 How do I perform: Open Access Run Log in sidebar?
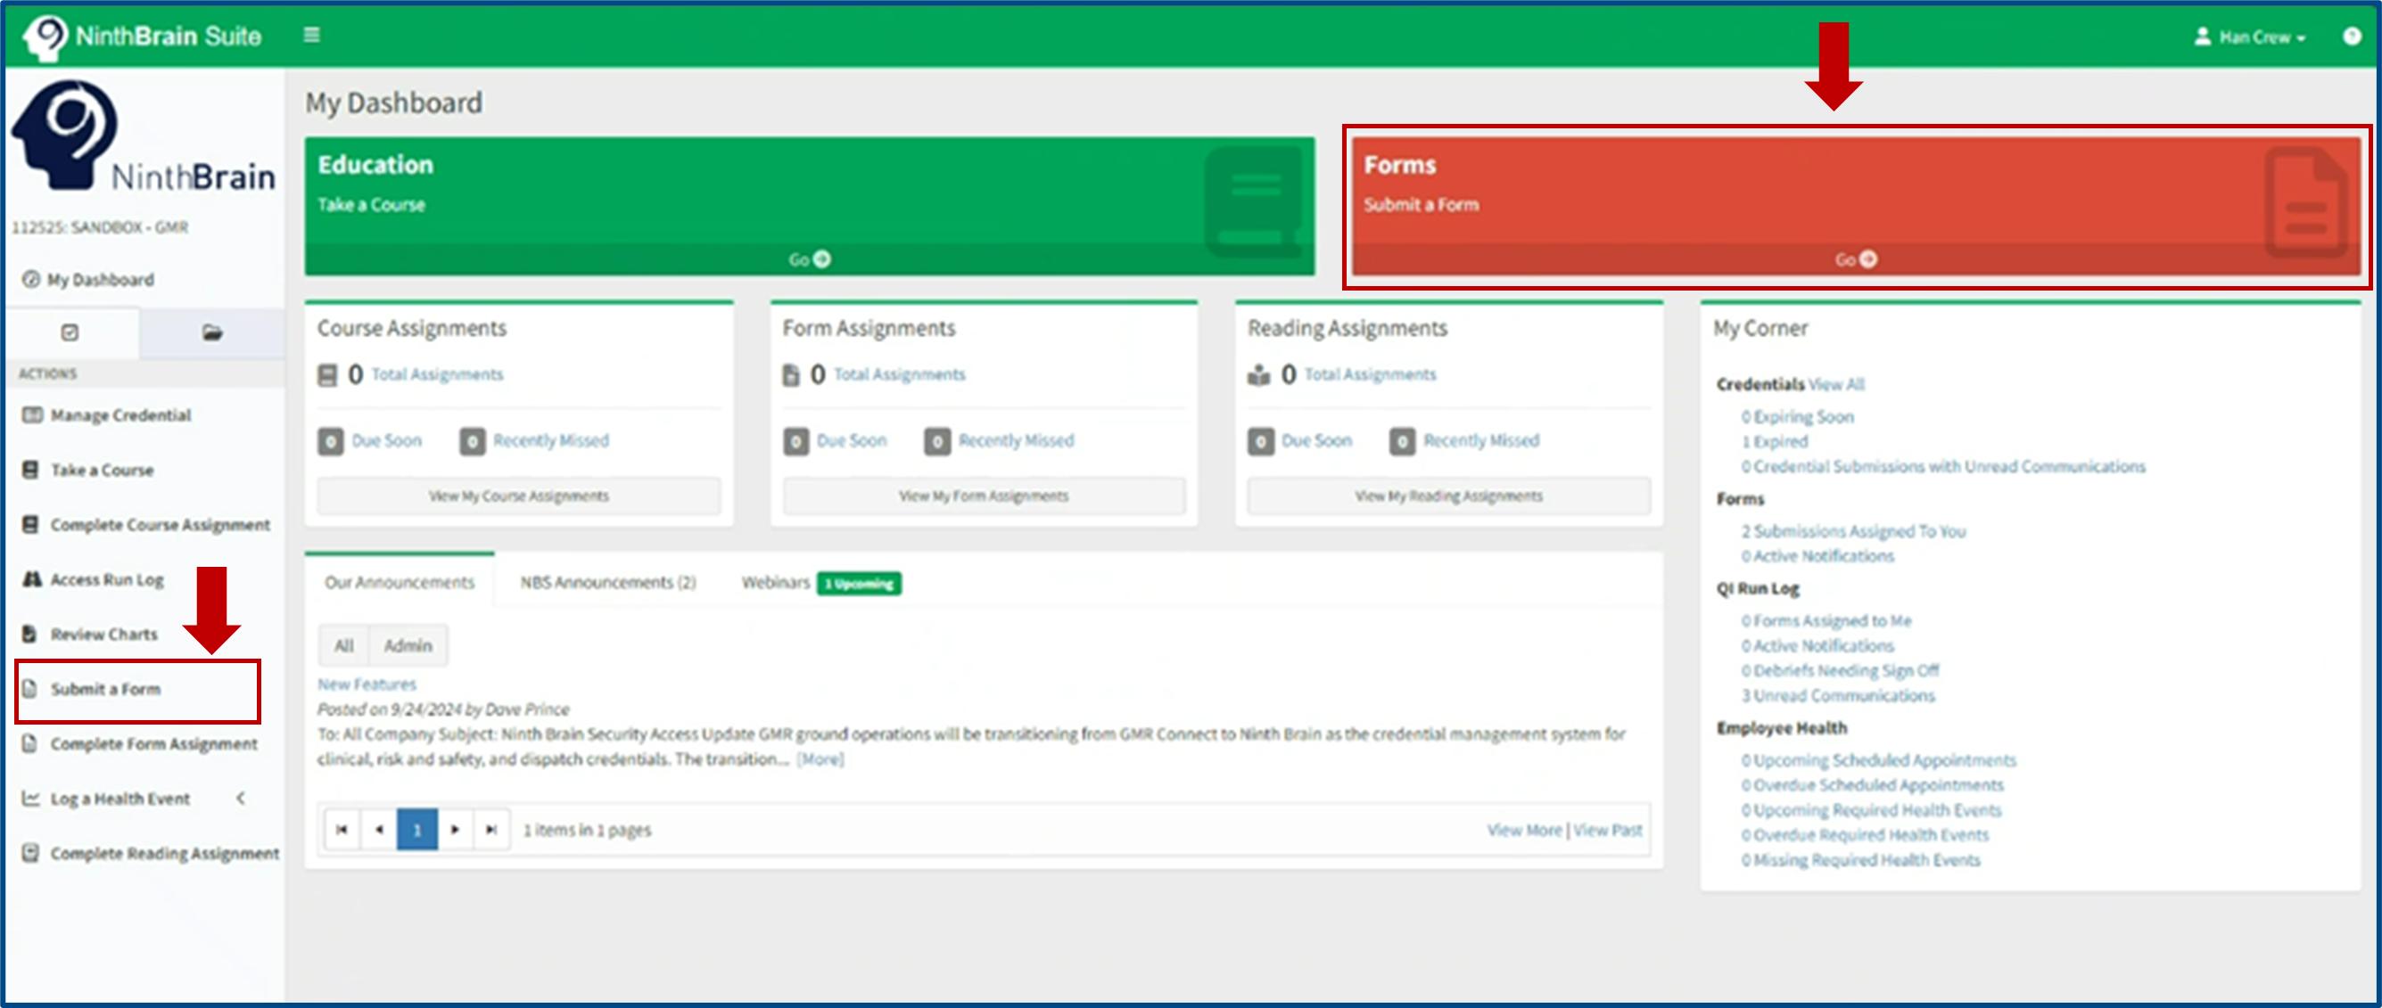click(x=95, y=580)
